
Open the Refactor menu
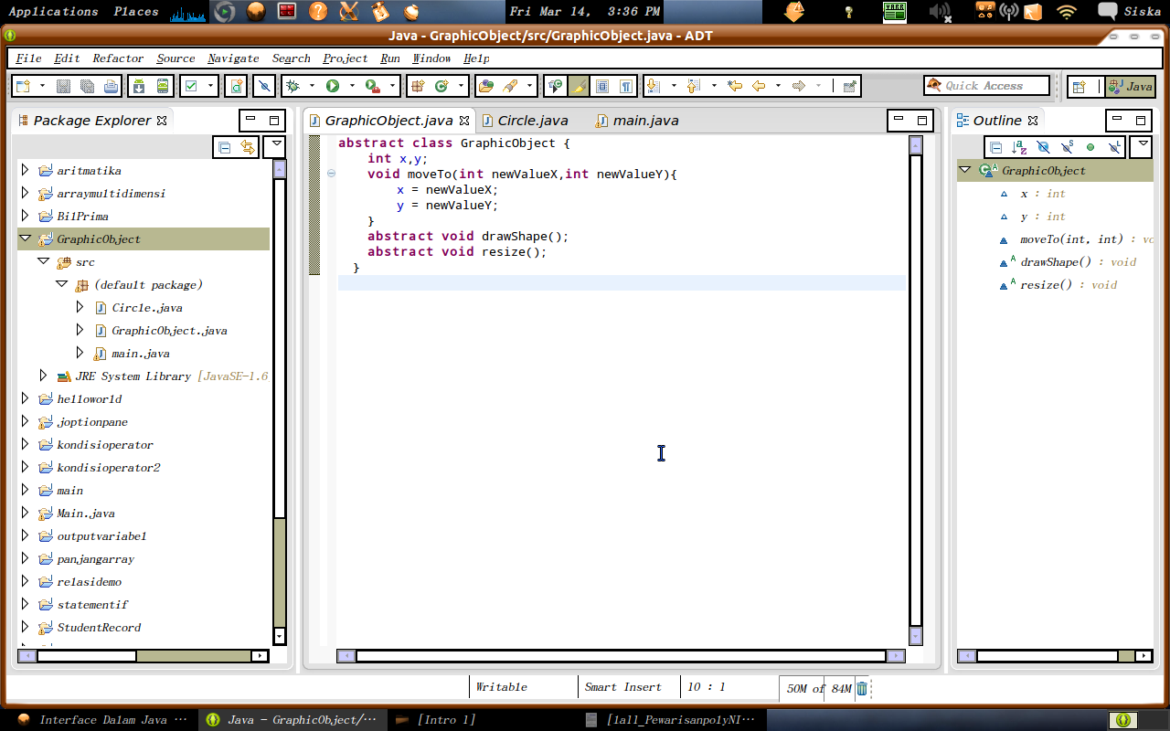click(x=116, y=58)
